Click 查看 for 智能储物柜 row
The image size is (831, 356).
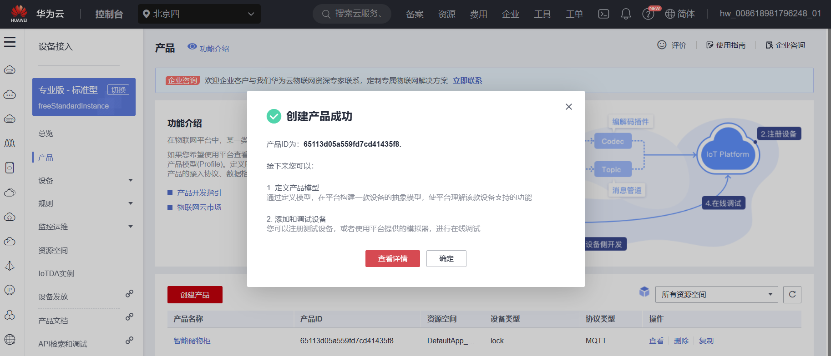(656, 341)
